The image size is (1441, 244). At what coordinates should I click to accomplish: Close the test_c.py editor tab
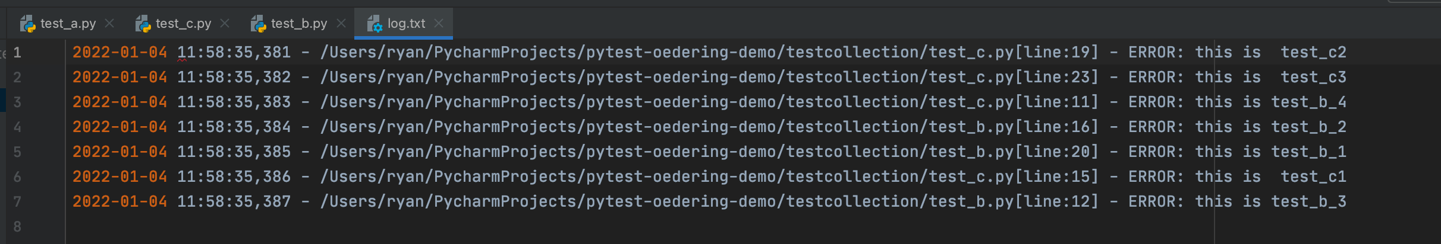click(x=225, y=23)
